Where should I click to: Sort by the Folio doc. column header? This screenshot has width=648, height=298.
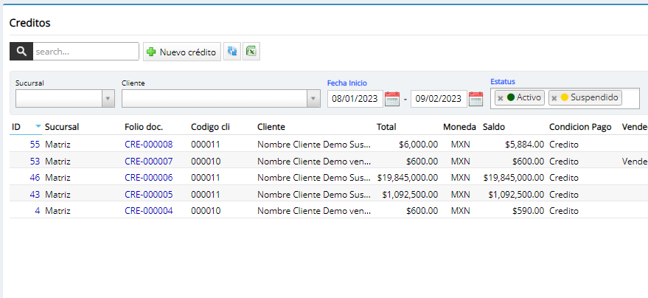(x=144, y=127)
